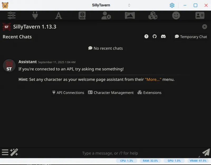The image size is (211, 165).
Task: Click the API Connections shortcut button
Action: [x=68, y=93]
